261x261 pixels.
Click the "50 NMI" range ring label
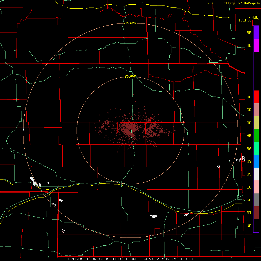[130, 77]
